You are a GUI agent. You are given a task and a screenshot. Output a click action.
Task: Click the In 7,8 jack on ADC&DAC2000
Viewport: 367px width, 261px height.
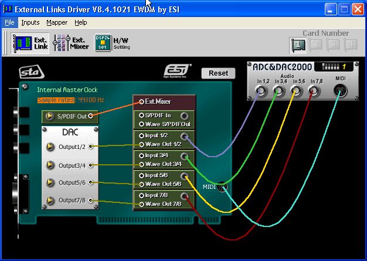314,90
